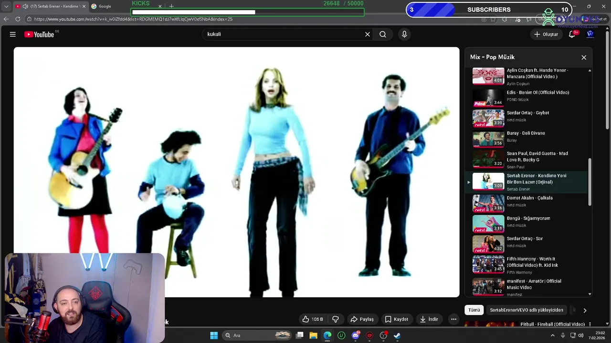Switch to the Sertab Erener YouTube tab
Viewport: 611px width, 343px height.
50,6
